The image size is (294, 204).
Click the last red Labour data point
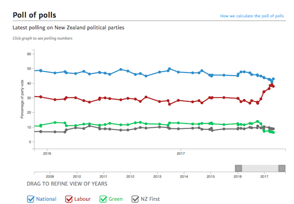click(x=274, y=86)
